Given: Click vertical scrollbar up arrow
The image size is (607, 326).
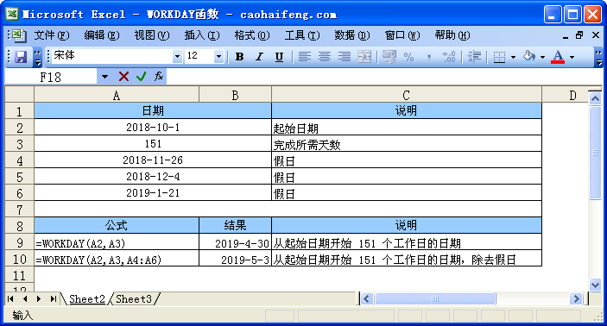Looking at the screenshot, I should (595, 98).
